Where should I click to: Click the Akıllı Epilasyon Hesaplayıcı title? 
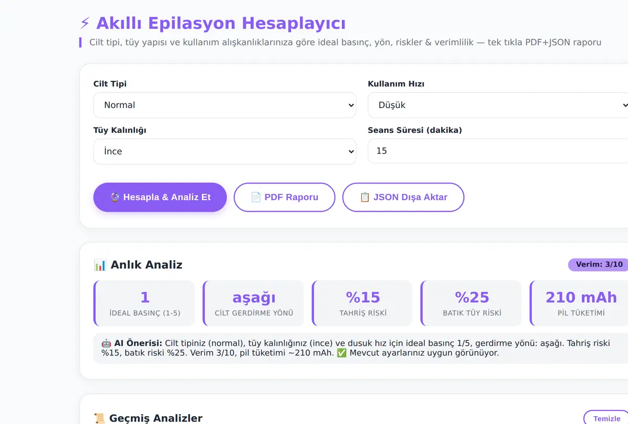click(220, 24)
